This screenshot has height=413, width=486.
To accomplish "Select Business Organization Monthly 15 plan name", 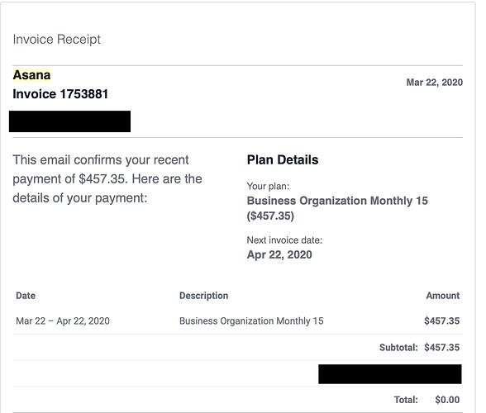I will point(337,201).
